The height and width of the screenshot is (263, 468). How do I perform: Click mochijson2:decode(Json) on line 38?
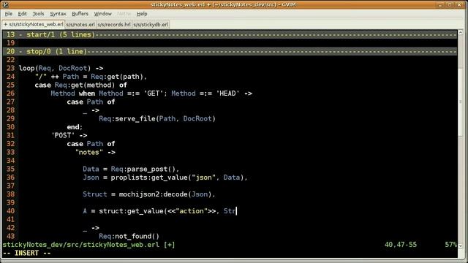coord(166,194)
